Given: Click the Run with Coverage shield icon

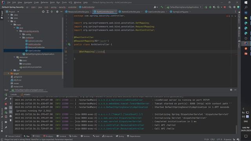Looking at the screenshot, I should (214, 7).
